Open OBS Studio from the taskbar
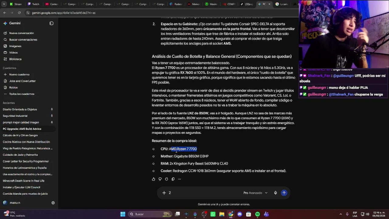389x219 pixels. (204, 214)
